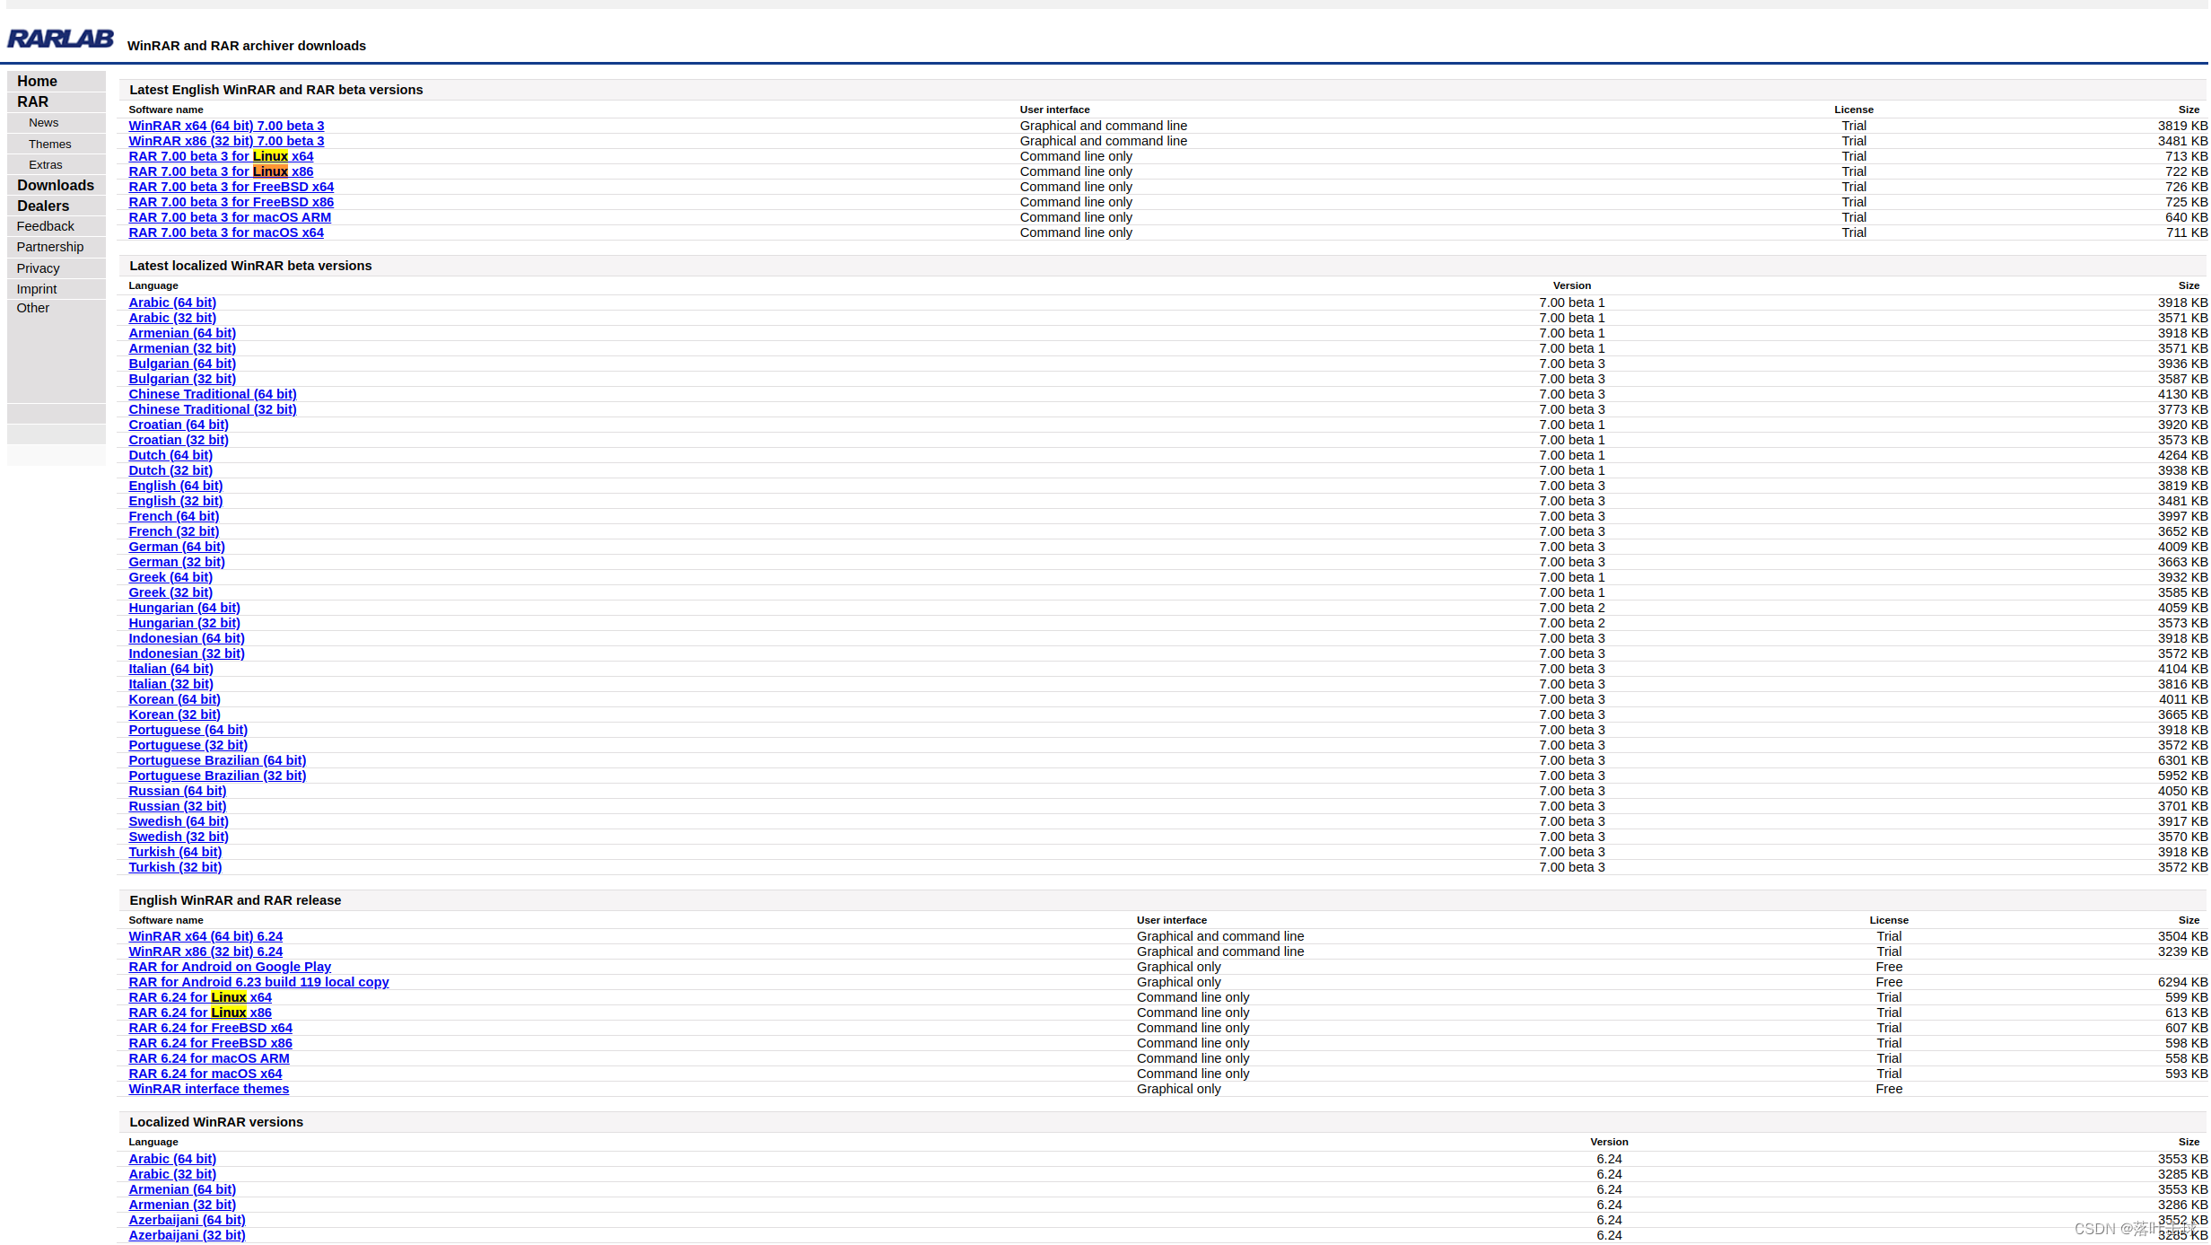The width and height of the screenshot is (2211, 1245).
Task: Open Greek (32 bit) link
Action: [170, 592]
